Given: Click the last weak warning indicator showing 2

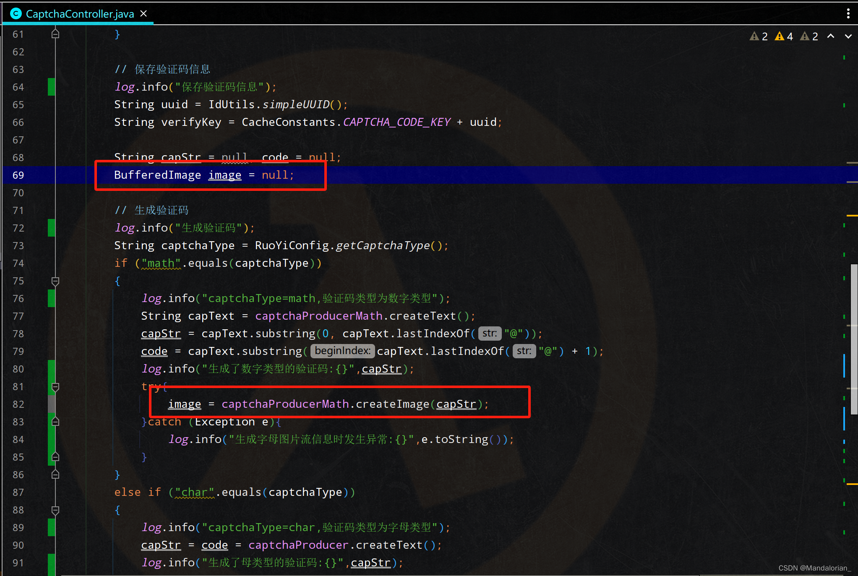Looking at the screenshot, I should (x=809, y=36).
